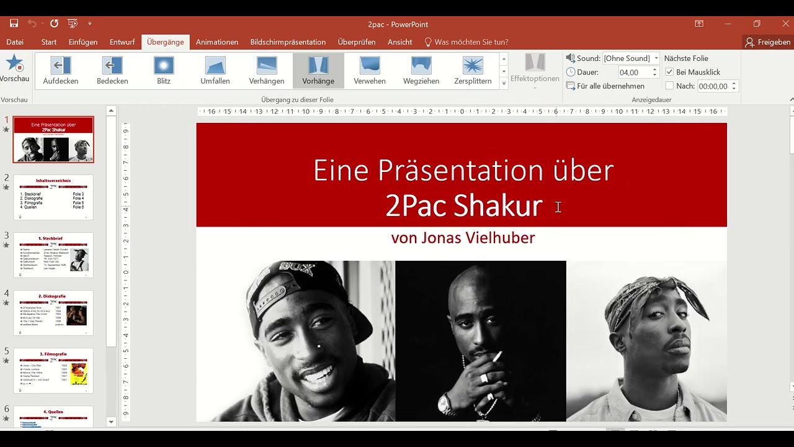This screenshot has width=794, height=447.
Task: Increase the Nach time with up arrow
Action: [x=734, y=84]
